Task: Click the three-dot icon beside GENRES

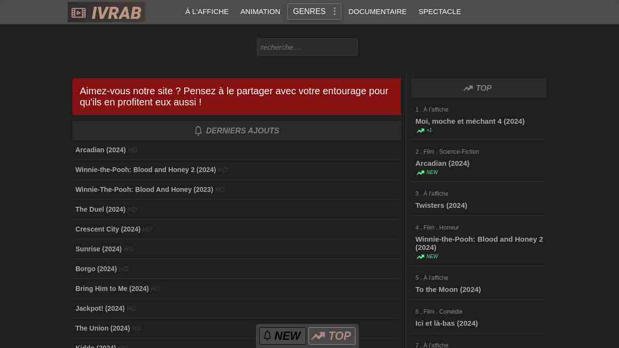Action: [x=334, y=12]
